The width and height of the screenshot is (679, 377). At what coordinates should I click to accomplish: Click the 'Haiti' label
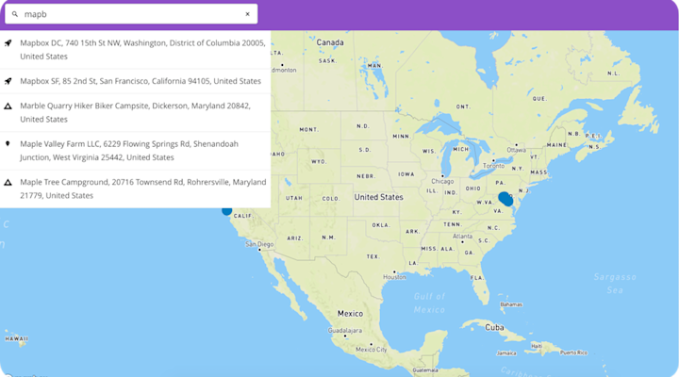click(537, 346)
